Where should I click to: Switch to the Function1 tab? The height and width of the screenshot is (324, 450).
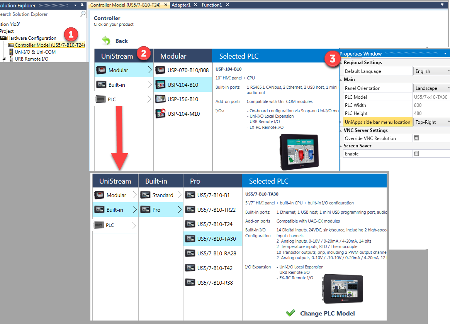click(212, 5)
